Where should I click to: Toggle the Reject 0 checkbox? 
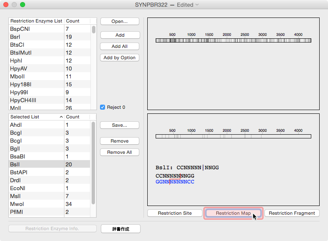pos(103,107)
